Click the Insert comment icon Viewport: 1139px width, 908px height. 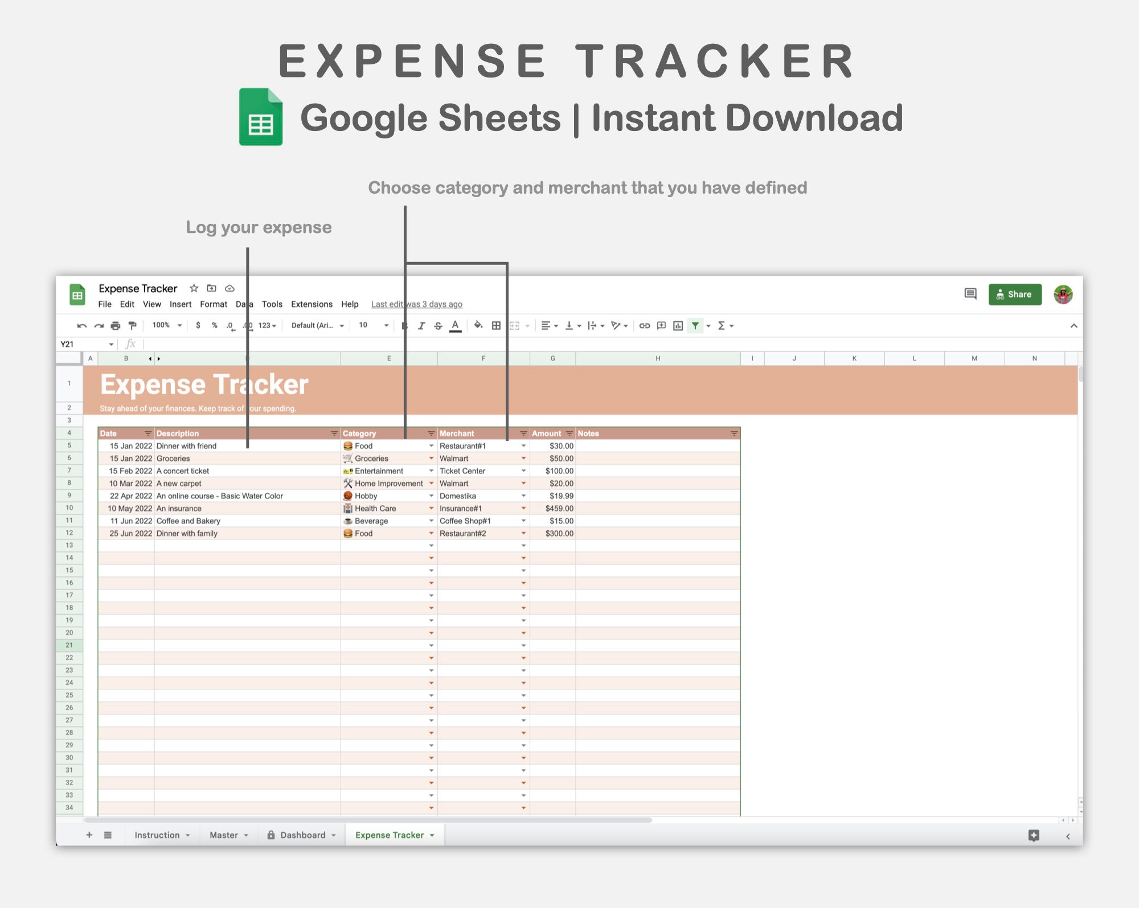(x=661, y=325)
